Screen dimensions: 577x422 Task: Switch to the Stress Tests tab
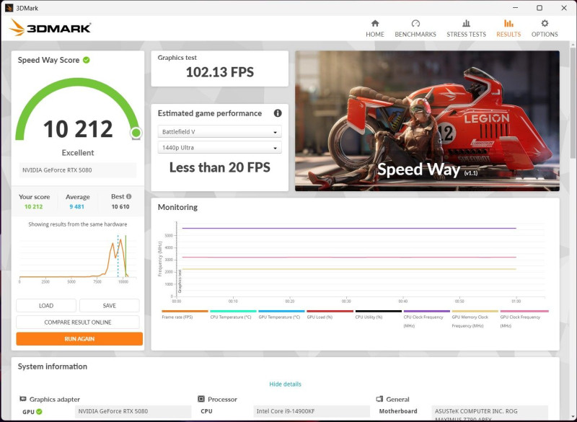pyautogui.click(x=466, y=29)
